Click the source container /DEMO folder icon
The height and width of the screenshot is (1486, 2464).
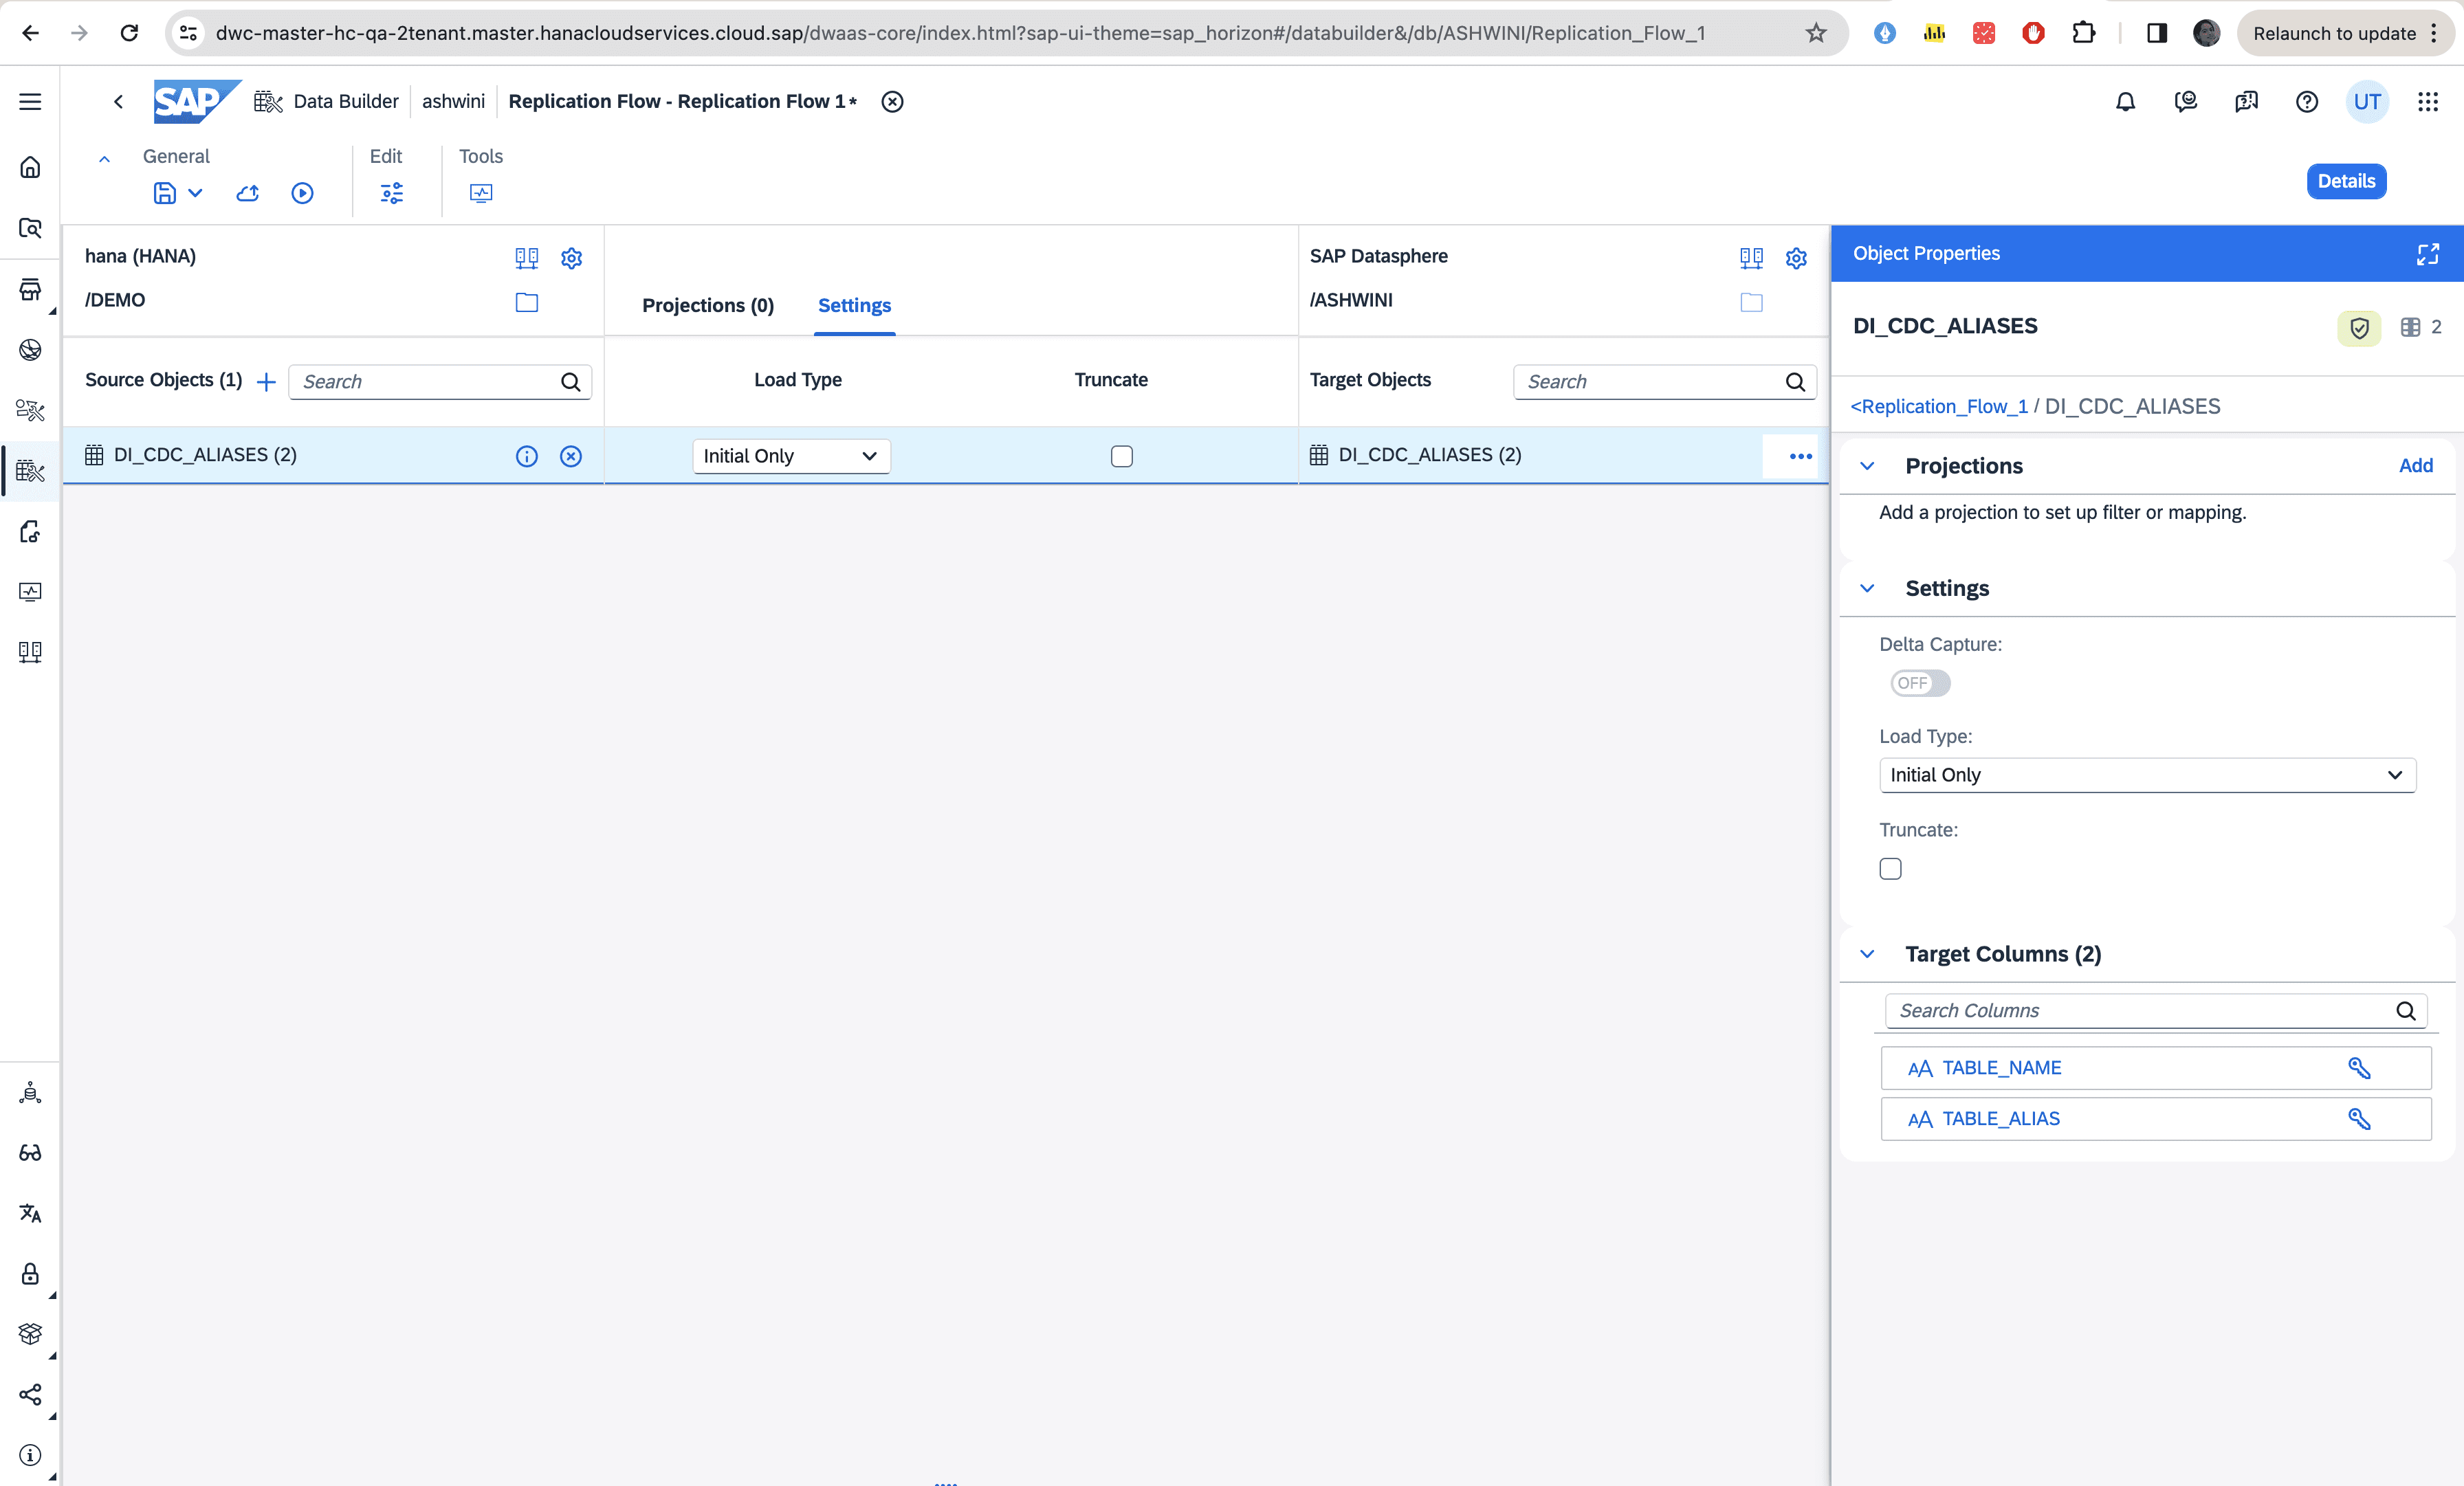tap(526, 302)
